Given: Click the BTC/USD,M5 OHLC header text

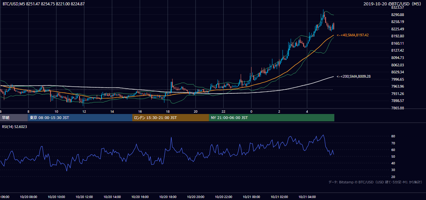Looking at the screenshot, I should 43,4.
